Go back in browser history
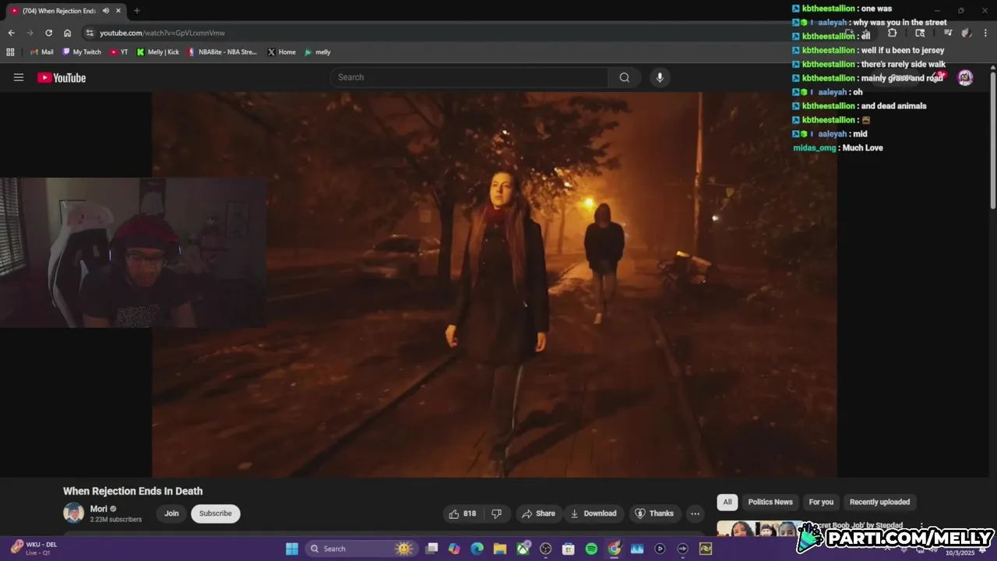Viewport: 997px width, 561px height. 11,33
